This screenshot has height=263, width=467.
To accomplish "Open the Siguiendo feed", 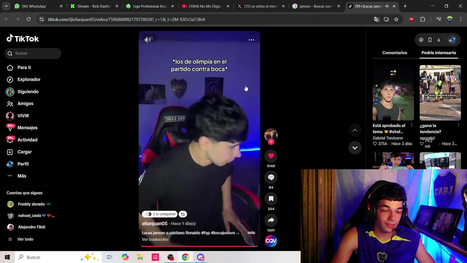I will point(28,92).
